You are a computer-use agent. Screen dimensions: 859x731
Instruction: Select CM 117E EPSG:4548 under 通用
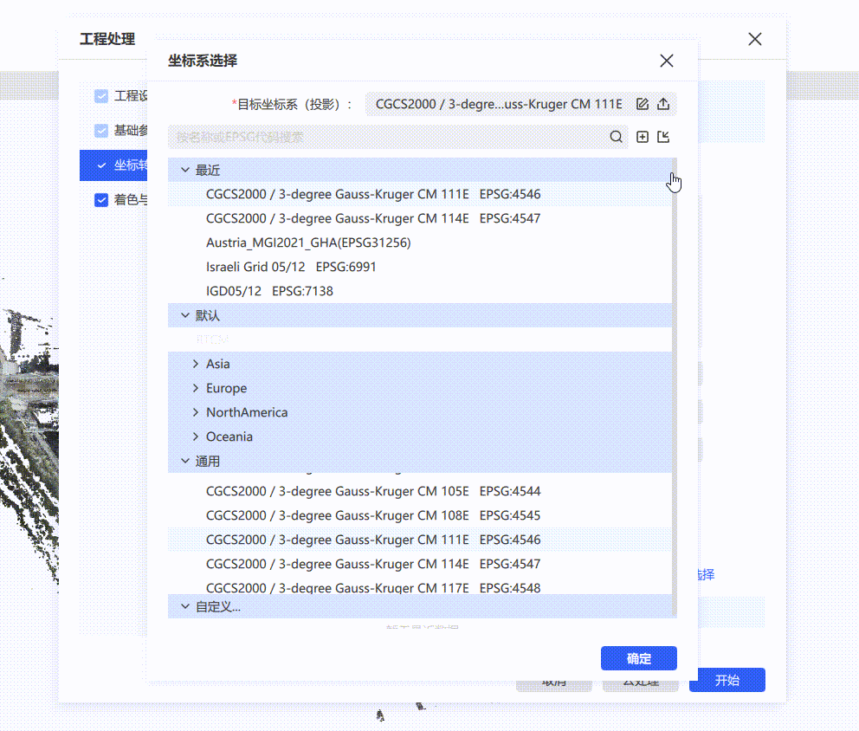420,586
